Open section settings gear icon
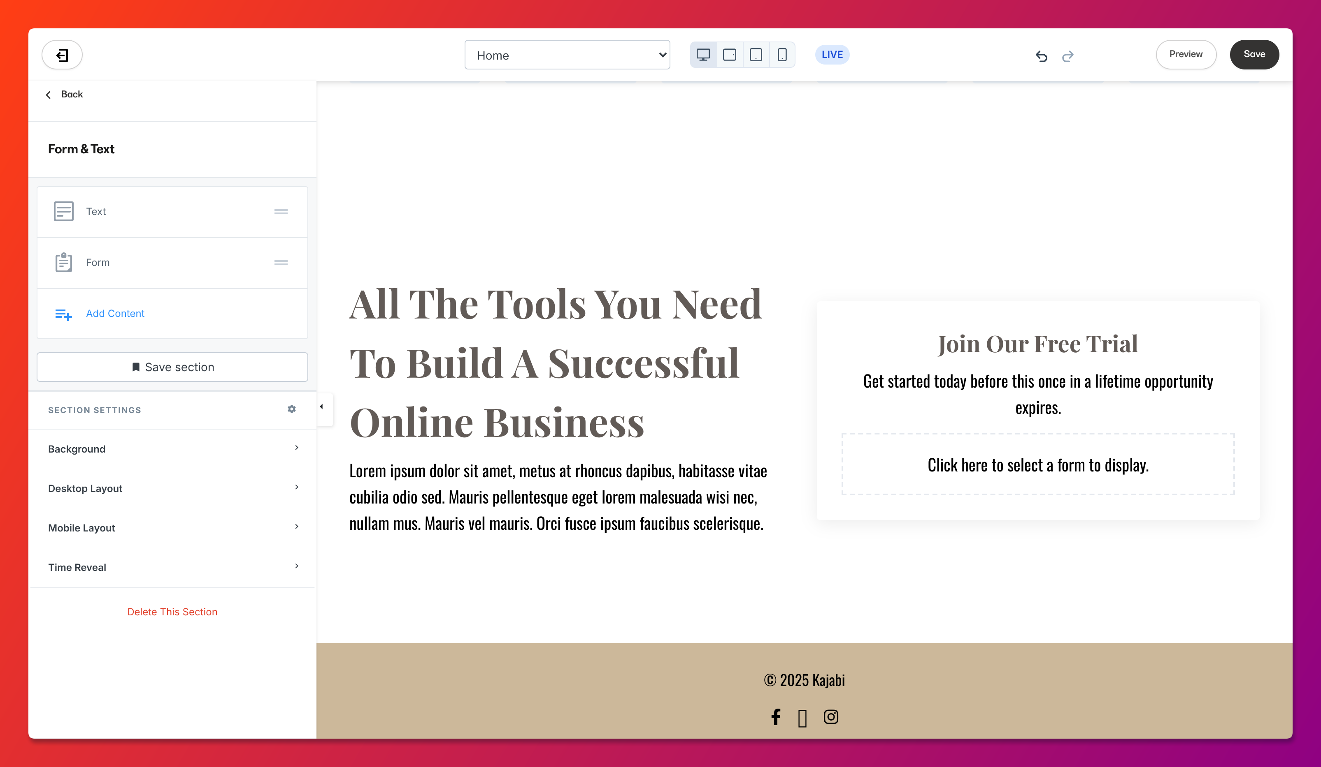 click(x=291, y=409)
